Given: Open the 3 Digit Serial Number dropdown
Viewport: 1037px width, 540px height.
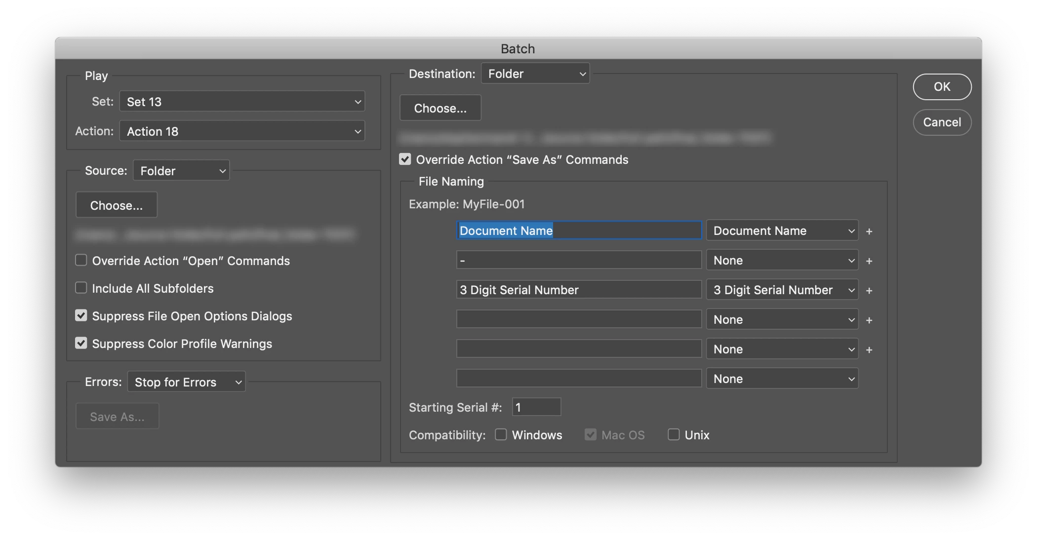Looking at the screenshot, I should coord(782,290).
